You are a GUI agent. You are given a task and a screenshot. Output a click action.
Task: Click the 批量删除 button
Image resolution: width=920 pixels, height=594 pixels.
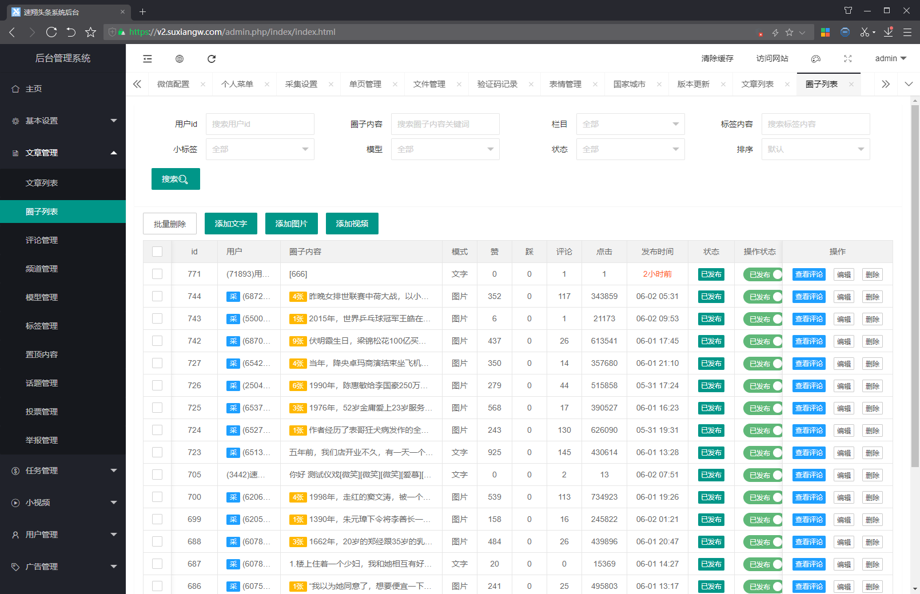(x=170, y=224)
